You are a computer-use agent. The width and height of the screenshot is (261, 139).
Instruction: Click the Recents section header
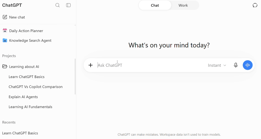[x=9, y=122]
